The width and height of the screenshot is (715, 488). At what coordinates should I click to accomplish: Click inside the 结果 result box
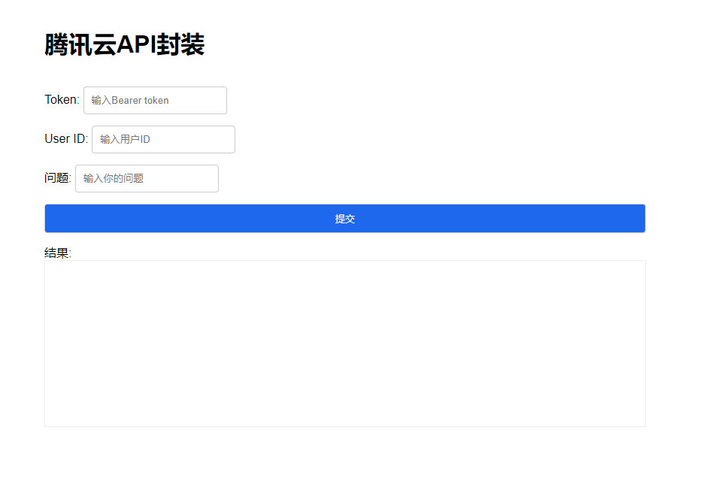point(345,344)
